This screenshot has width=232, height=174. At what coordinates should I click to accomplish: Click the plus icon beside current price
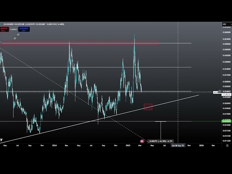220,92
